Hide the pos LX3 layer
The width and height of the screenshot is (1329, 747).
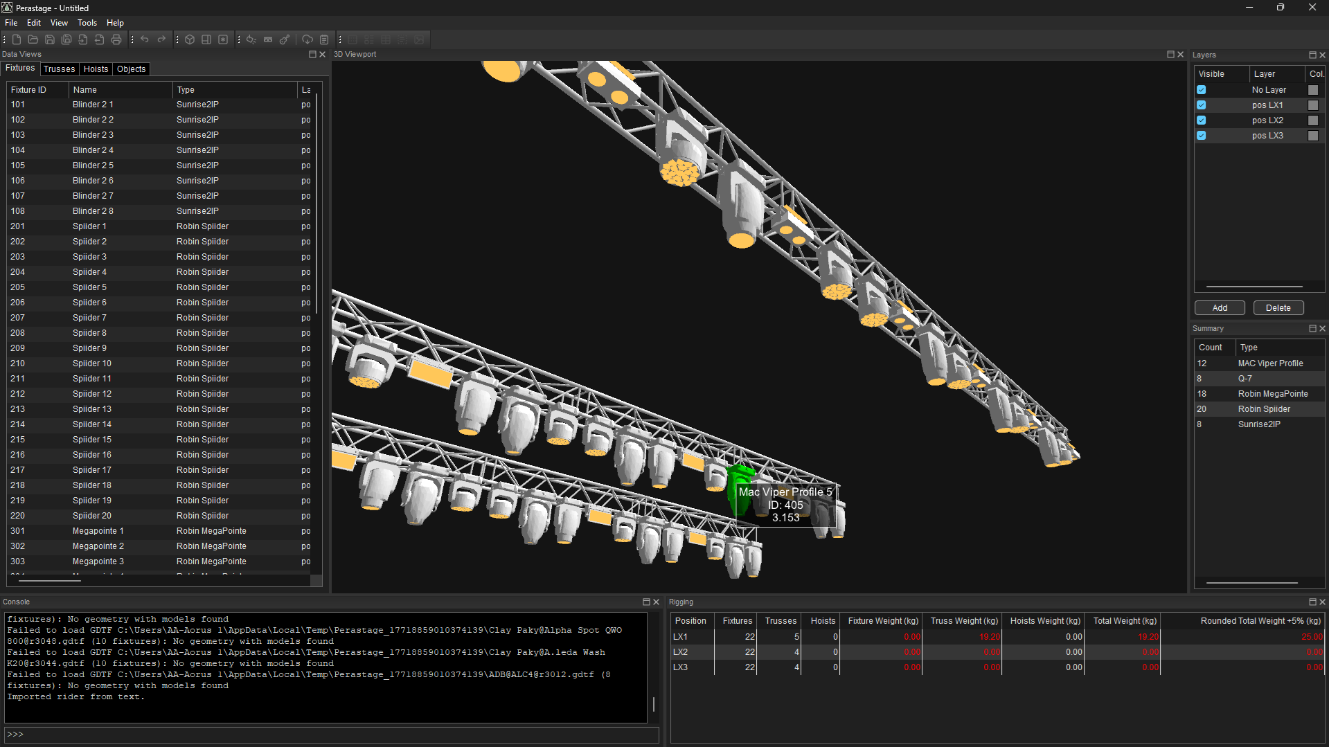[x=1202, y=136]
